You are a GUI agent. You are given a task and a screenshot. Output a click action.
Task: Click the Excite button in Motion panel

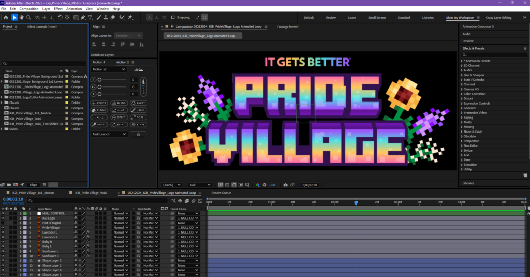(x=99, y=103)
